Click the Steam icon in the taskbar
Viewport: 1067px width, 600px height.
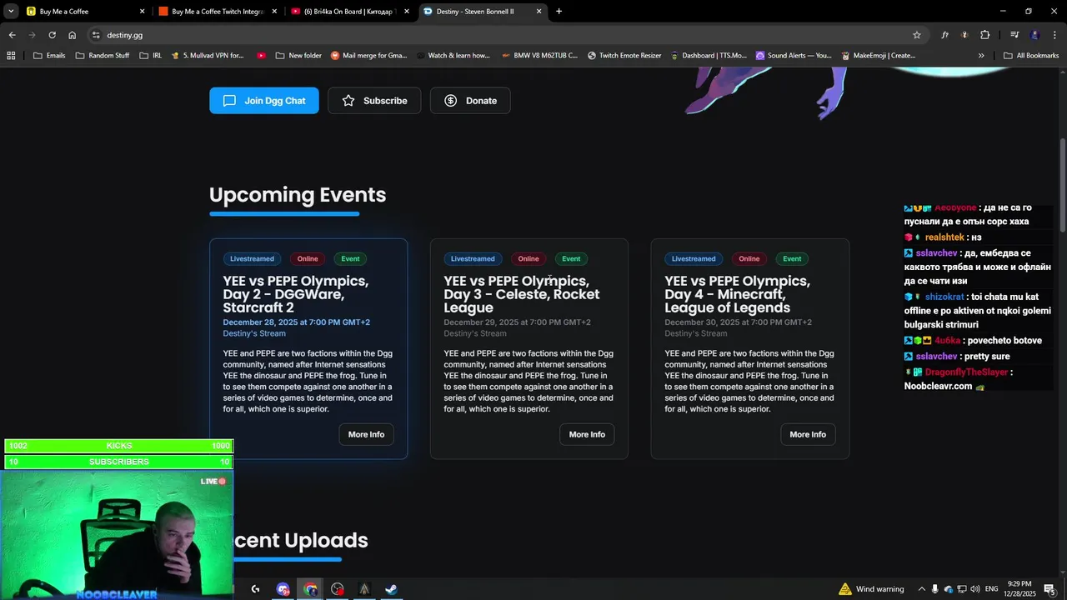click(x=390, y=589)
